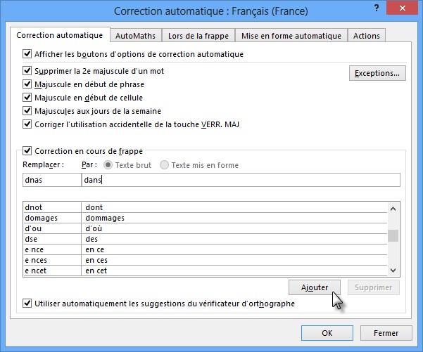Close the Correction automatique dialog
The width and height of the screenshot is (423, 352).
(x=405, y=10)
